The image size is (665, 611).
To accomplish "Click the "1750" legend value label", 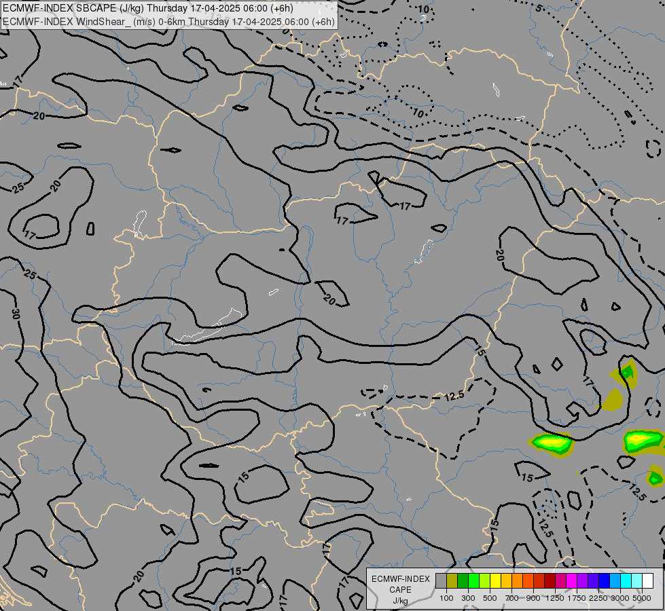I will click(x=577, y=598).
